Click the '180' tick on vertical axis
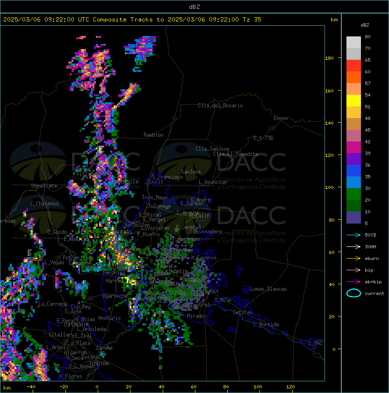This screenshot has width=389, height=393. tap(329, 58)
